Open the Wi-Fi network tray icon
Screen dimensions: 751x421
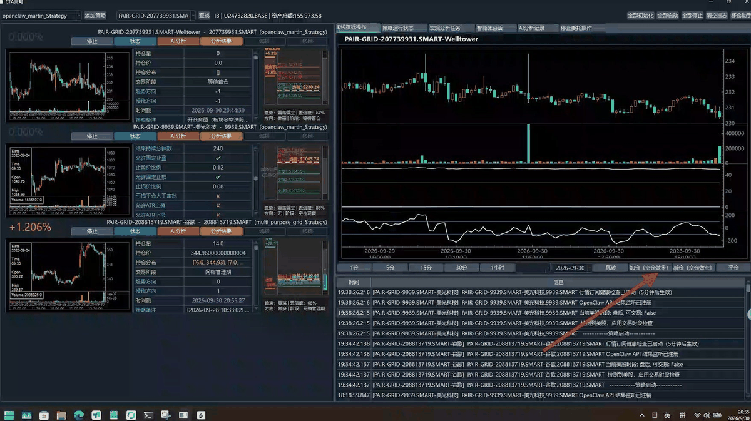point(698,415)
